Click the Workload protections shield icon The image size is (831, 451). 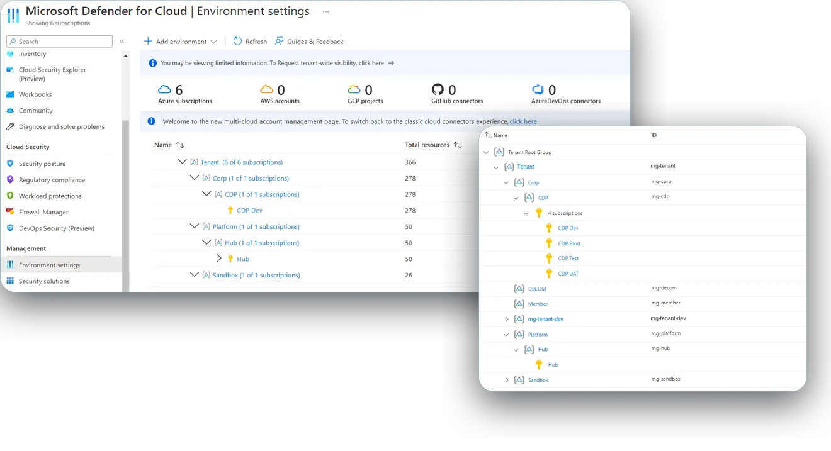[10, 196]
